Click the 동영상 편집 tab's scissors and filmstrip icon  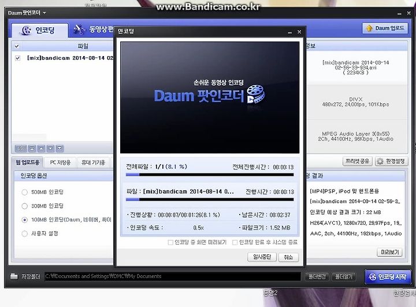click(79, 29)
